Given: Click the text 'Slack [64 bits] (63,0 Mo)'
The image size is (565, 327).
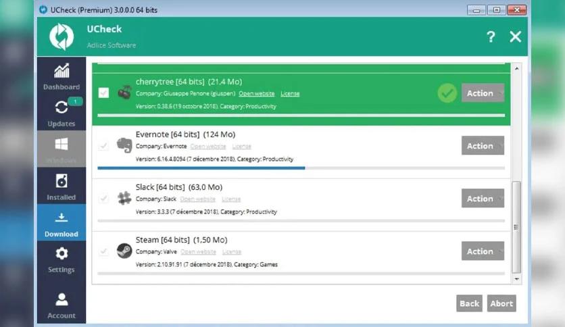Looking at the screenshot, I should pos(179,187).
